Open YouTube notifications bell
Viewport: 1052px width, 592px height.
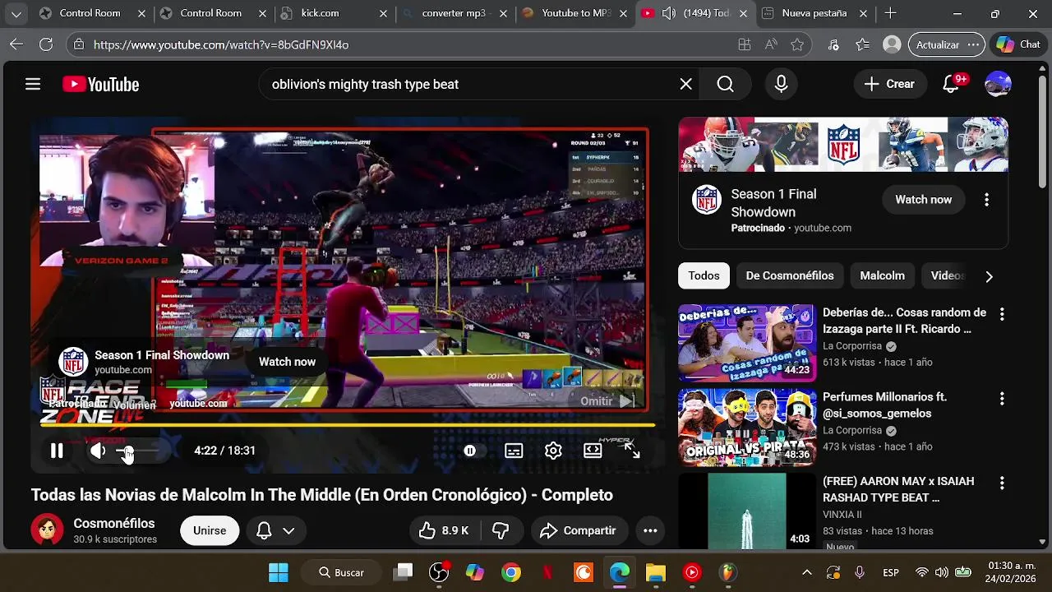pyautogui.click(x=952, y=84)
